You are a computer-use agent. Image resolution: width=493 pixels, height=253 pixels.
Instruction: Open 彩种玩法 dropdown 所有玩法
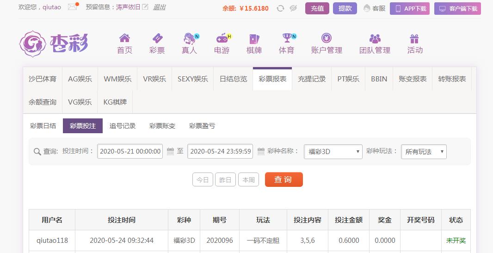point(424,152)
